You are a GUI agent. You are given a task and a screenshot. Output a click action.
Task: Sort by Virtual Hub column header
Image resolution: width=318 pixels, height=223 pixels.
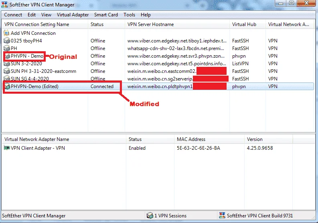click(x=248, y=24)
